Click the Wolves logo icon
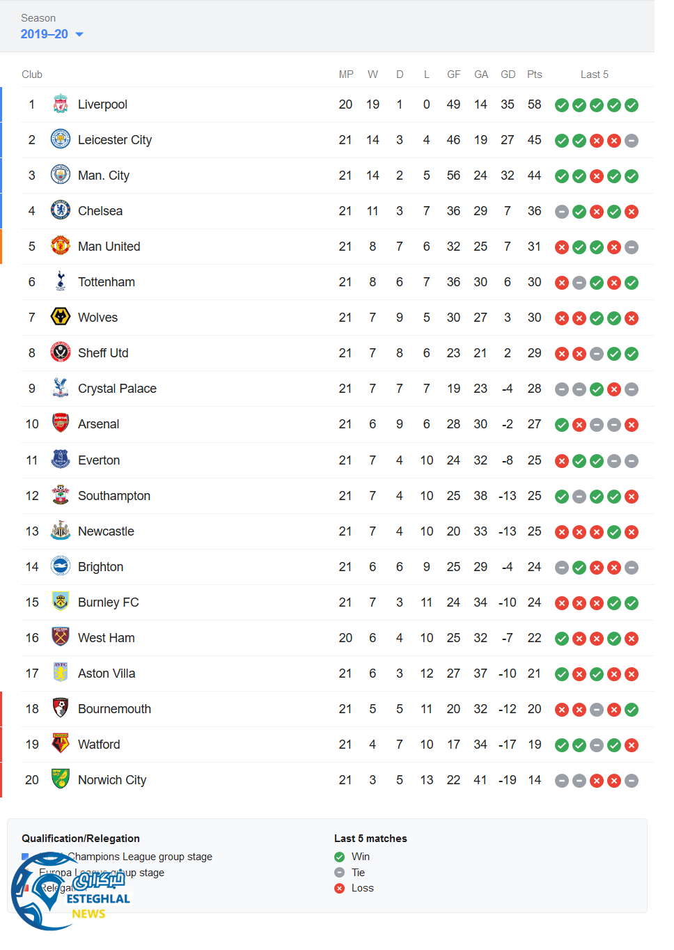The image size is (674, 950). click(61, 317)
